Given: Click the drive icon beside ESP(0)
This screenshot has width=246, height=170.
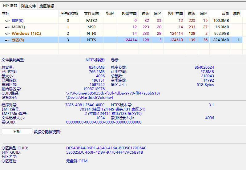Looking at the screenshot, I should [7, 21].
